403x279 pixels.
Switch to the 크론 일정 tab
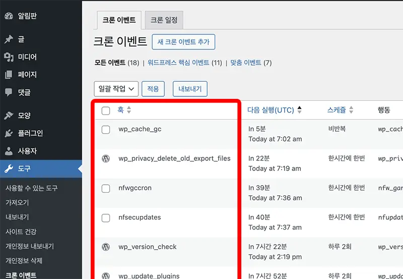coord(164,20)
